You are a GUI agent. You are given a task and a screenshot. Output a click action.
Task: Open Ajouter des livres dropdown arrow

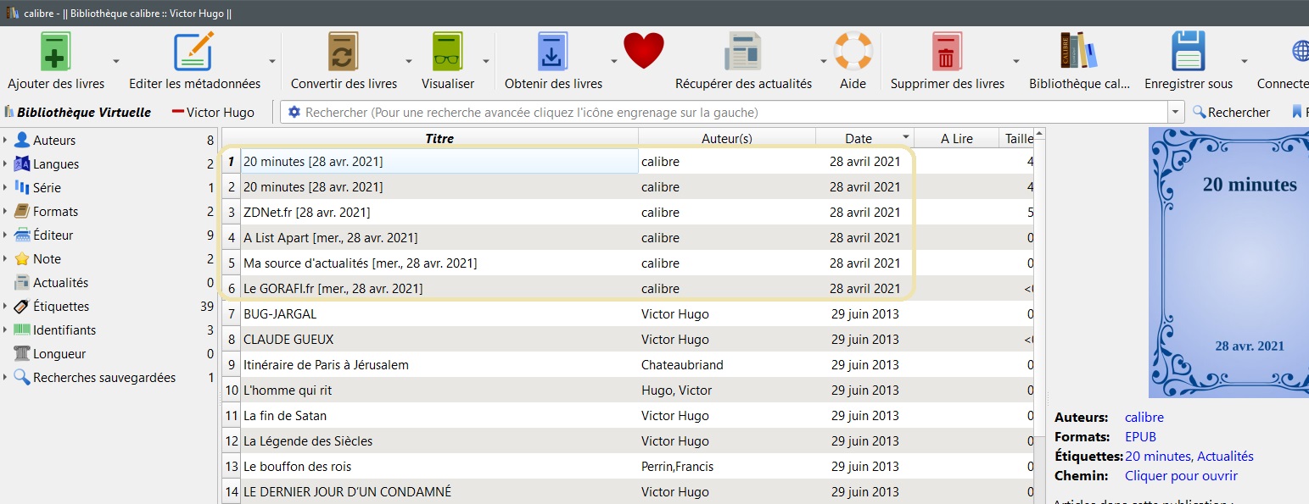tap(116, 62)
